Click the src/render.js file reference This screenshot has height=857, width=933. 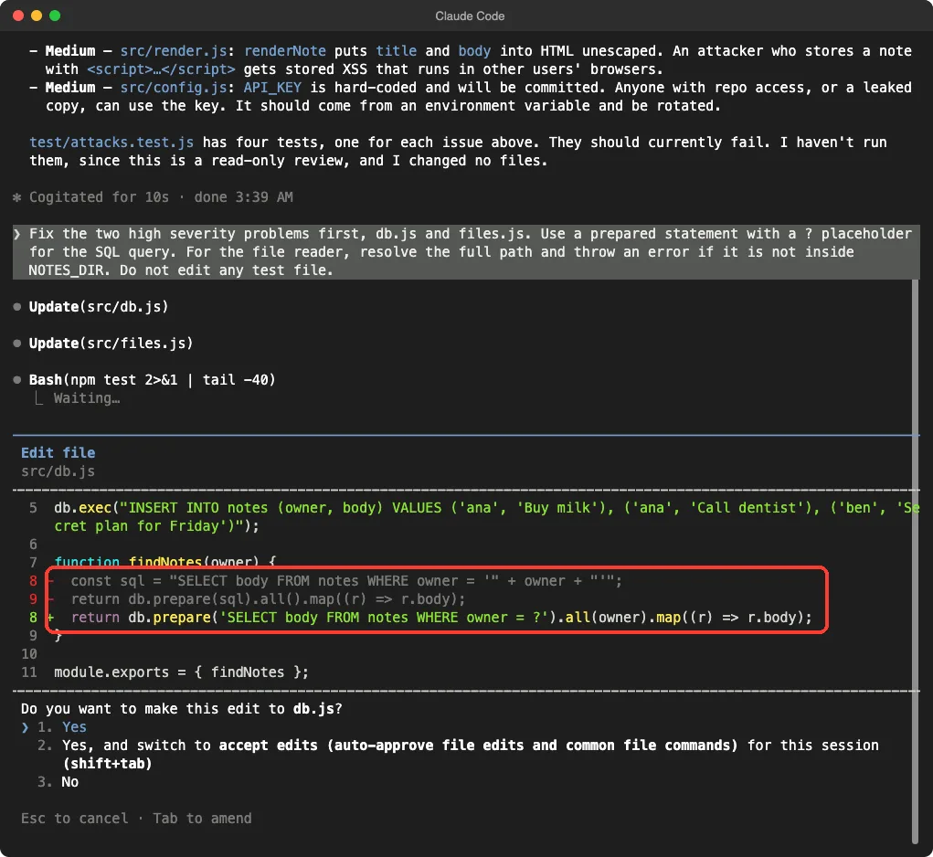[x=173, y=50]
